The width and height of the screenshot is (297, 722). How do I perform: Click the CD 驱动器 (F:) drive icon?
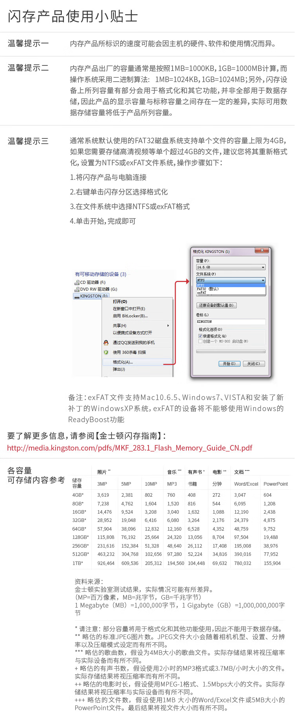(x=77, y=282)
